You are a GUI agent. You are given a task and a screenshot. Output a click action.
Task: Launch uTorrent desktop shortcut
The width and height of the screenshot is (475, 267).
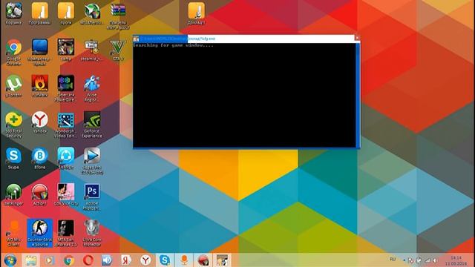coord(13,86)
